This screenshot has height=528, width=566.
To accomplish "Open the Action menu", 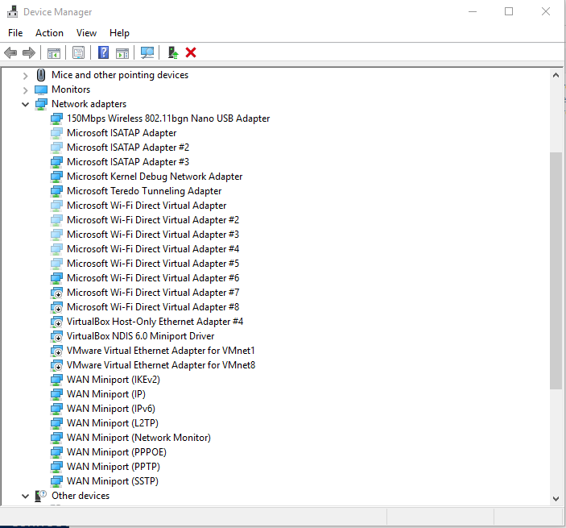I will [x=49, y=33].
